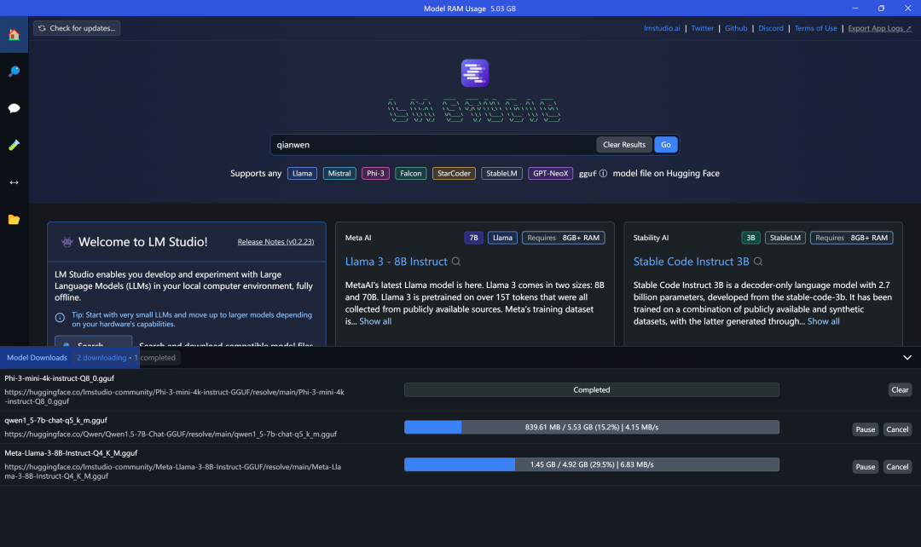Click the Meta-Llama-3 download progress bar
921x547 pixels.
coord(591,464)
